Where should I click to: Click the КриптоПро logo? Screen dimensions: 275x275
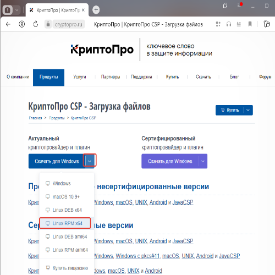(102, 50)
